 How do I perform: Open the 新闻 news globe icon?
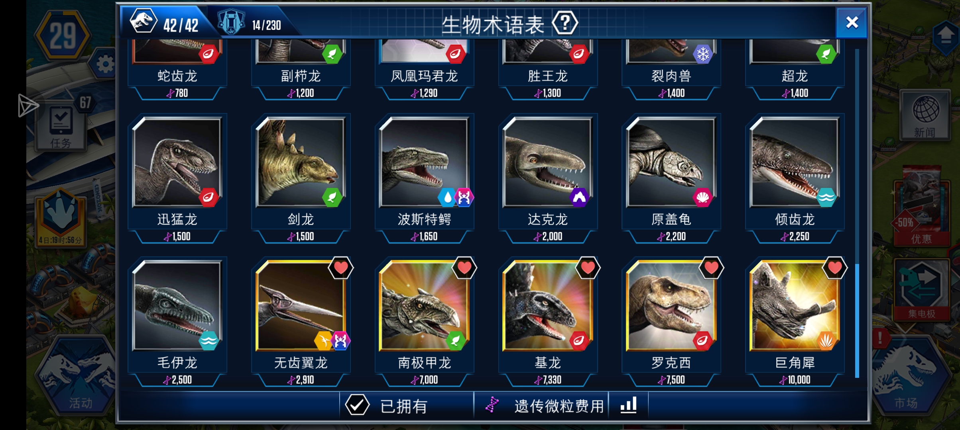coord(926,115)
